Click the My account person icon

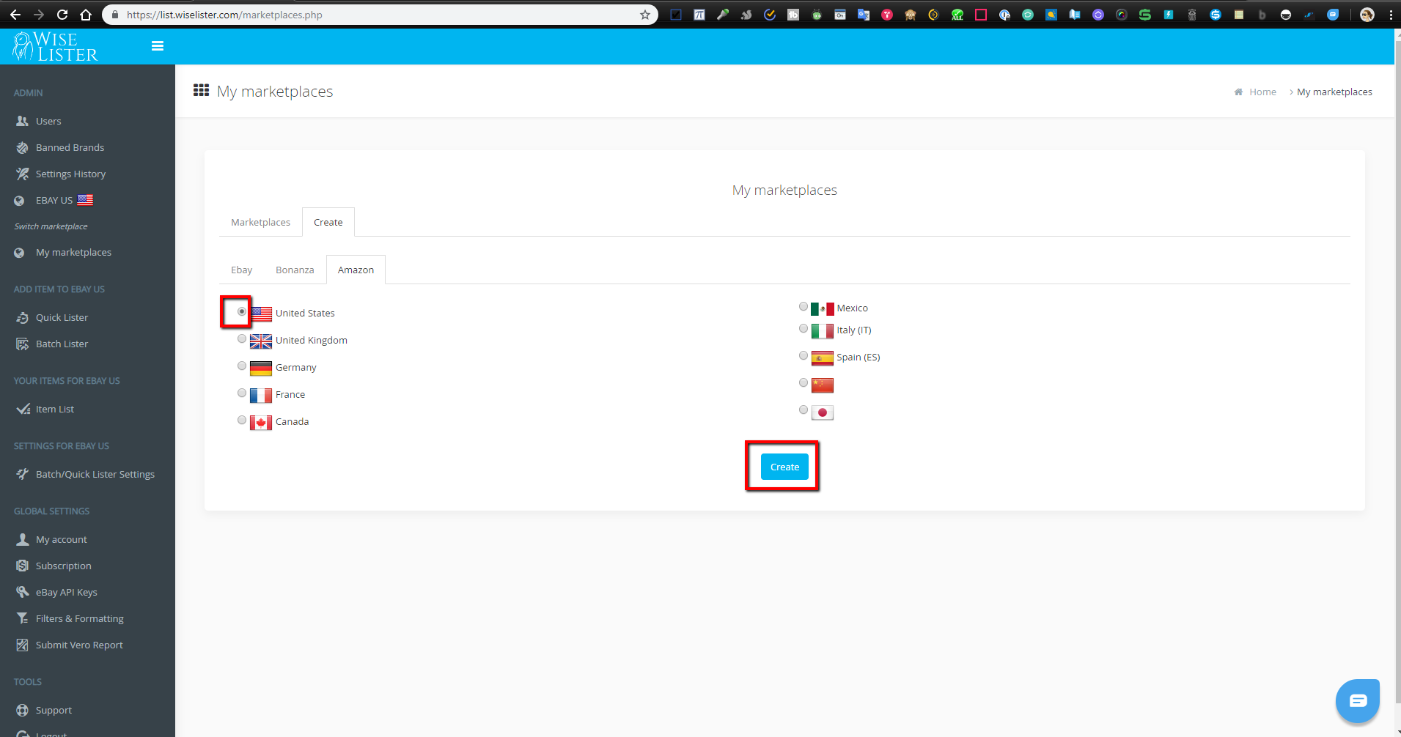22,539
